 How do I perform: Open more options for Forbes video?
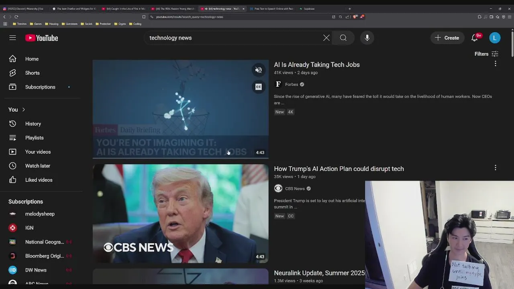point(495,64)
